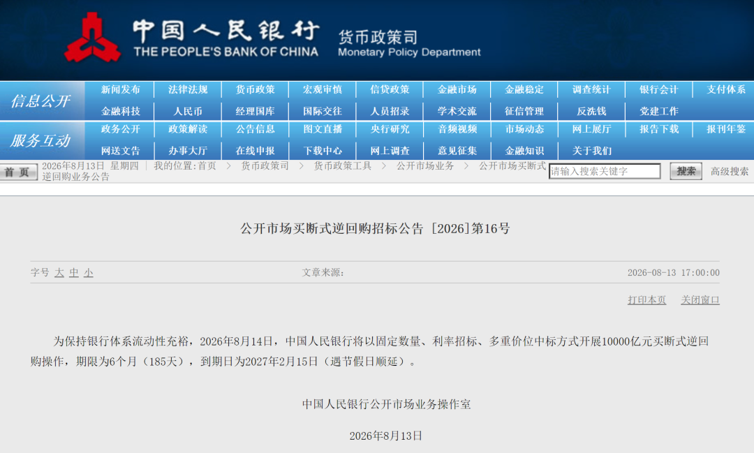Viewport: 754px width, 453px height.
Task: Open 法律法规 menu item
Action: 188,89
